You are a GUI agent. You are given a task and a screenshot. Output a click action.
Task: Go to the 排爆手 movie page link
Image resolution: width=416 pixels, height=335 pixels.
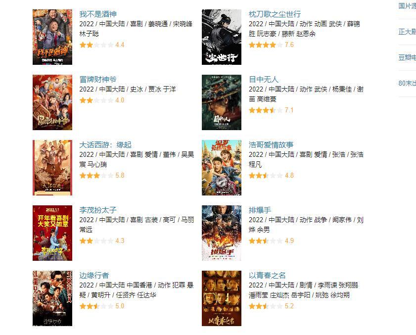click(x=260, y=210)
